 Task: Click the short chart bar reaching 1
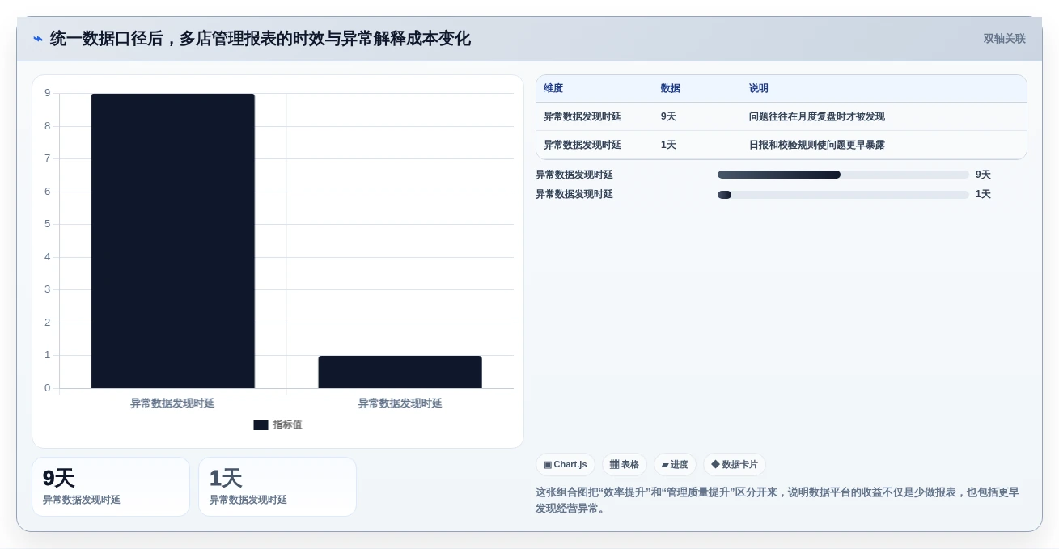[x=400, y=372]
